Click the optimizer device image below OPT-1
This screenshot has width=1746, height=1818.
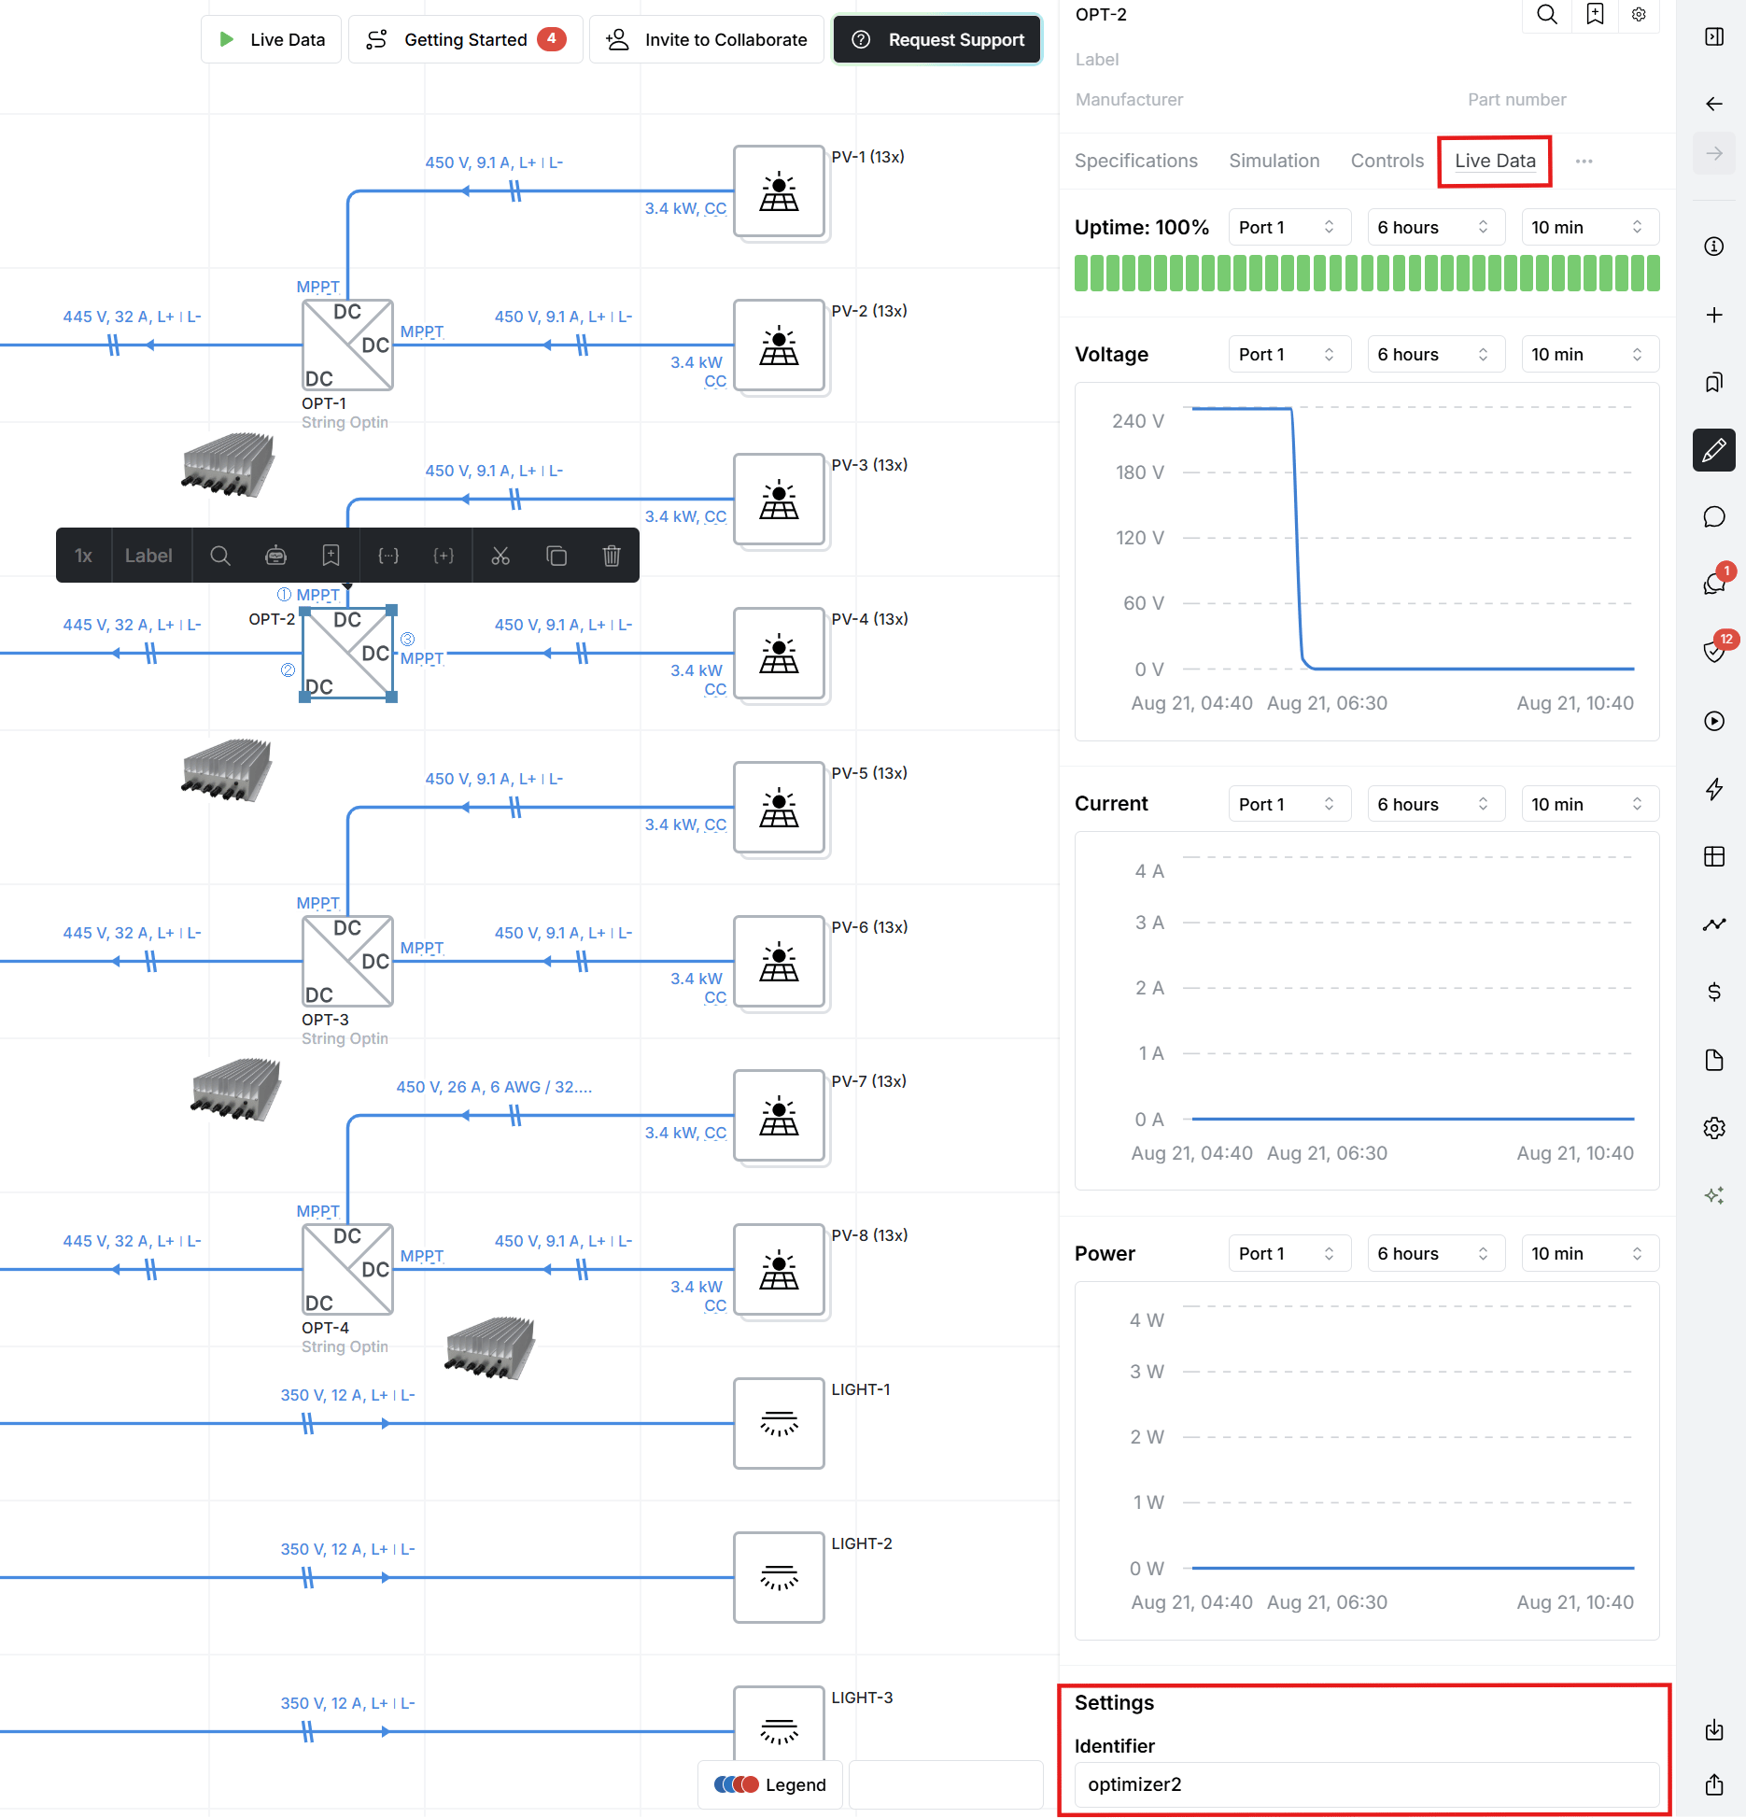(228, 465)
